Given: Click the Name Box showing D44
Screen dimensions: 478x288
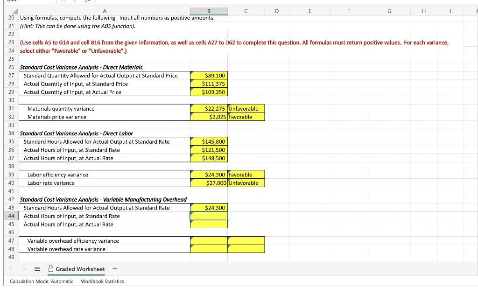Looking at the screenshot, I should (28, 2).
